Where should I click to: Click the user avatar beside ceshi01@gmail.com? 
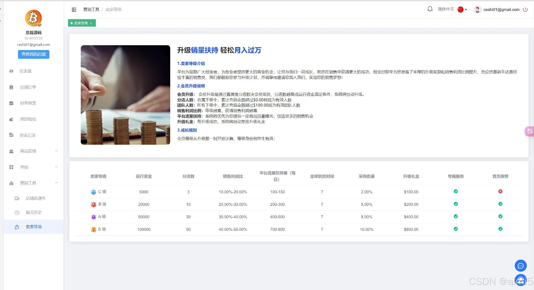pos(477,9)
